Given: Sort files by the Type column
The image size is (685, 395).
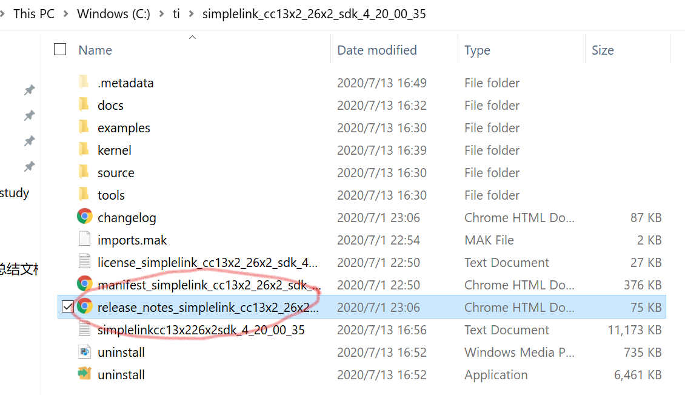Looking at the screenshot, I should (477, 50).
